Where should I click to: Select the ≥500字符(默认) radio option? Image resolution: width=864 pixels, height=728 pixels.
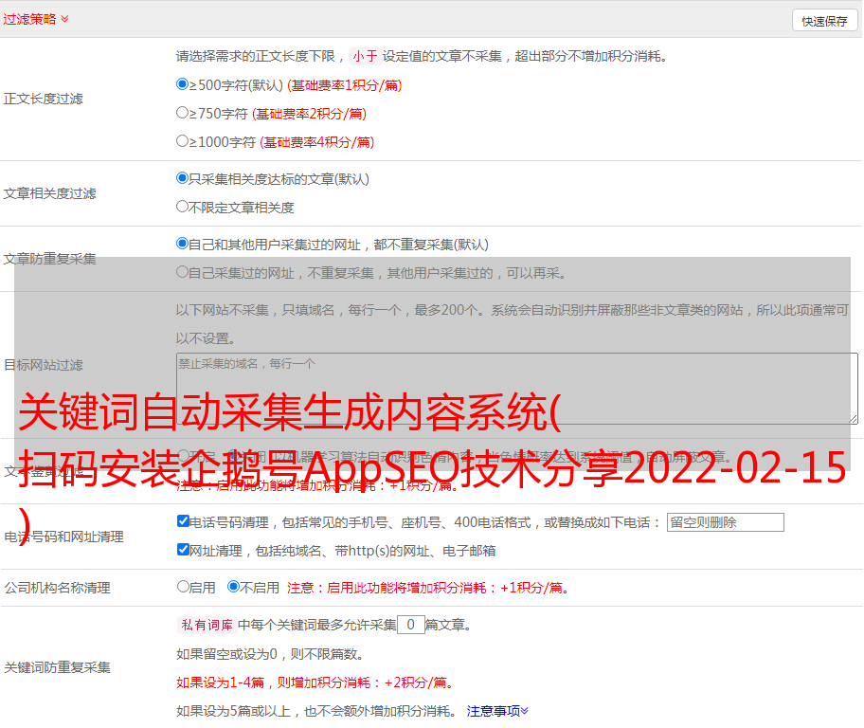click(x=182, y=83)
